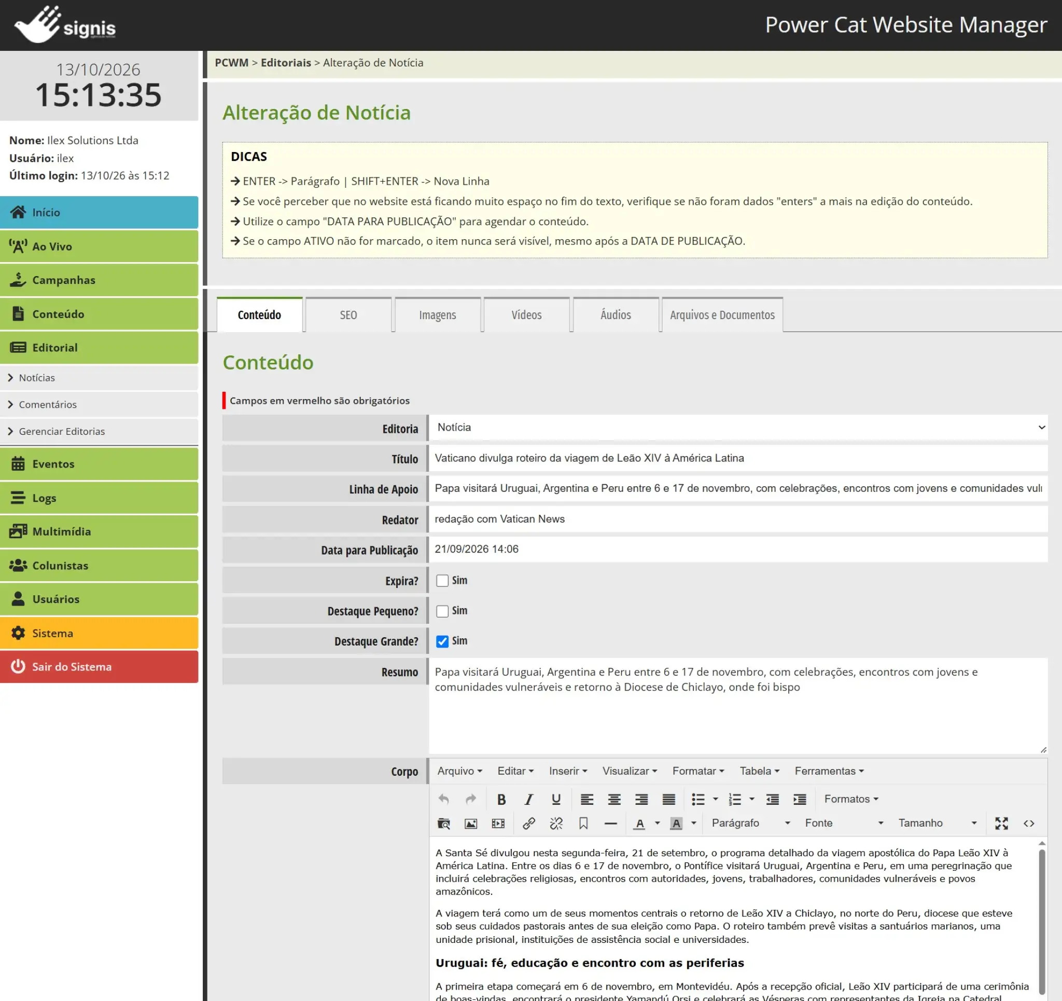Expand the Notícias submenu item
This screenshot has height=1001, width=1062.
tap(100, 378)
